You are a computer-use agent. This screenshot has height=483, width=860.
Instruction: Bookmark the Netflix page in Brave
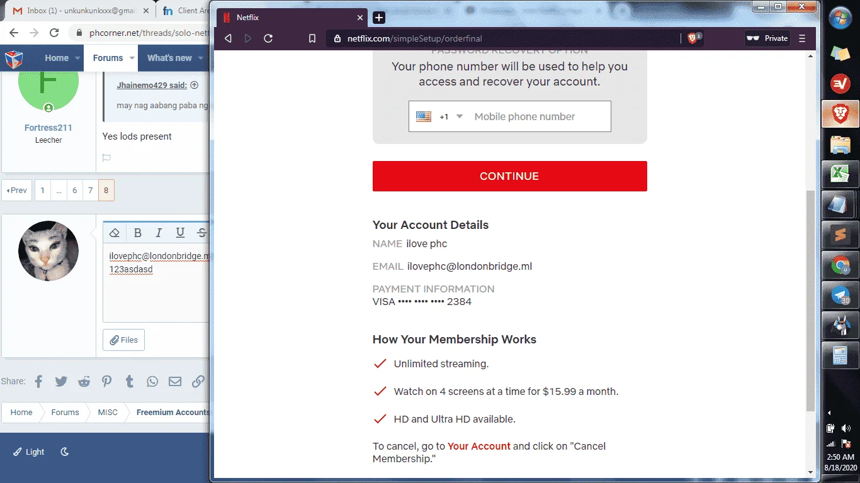[x=312, y=38]
